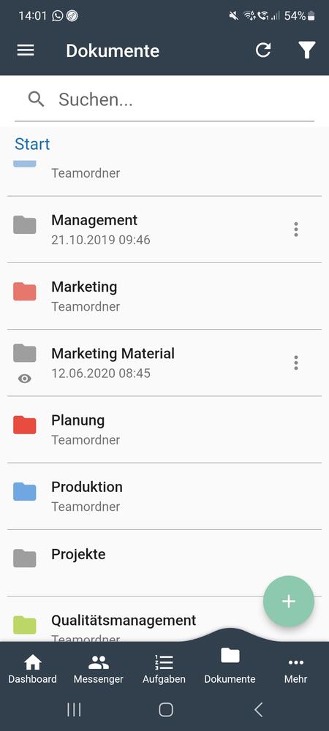Switch to the Messenger tab
The width and height of the screenshot is (329, 731).
(98, 670)
